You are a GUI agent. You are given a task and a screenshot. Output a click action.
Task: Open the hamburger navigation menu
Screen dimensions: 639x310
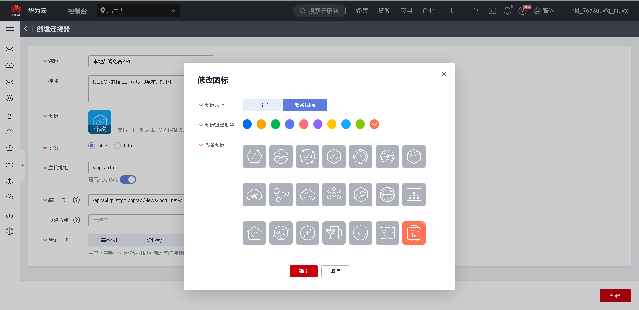[x=10, y=30]
